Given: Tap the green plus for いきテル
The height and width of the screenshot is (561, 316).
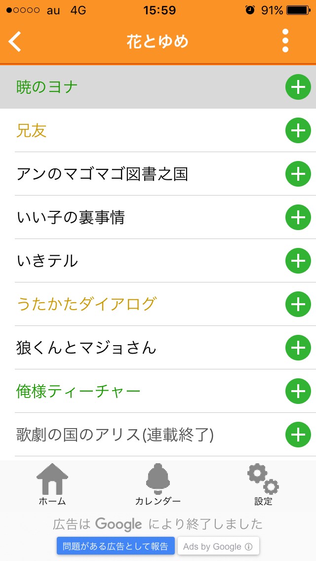Looking at the screenshot, I should click(x=298, y=261).
